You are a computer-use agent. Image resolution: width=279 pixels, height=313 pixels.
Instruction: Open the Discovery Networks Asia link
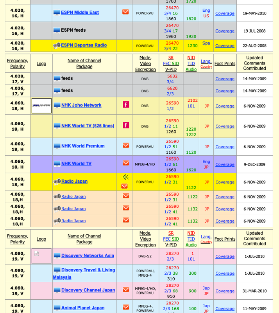[x=88, y=255]
